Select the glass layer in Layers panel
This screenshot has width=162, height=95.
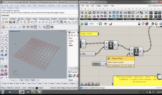71,45
